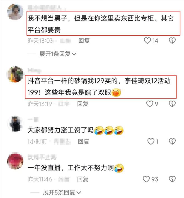This screenshot has width=184, height=198.
Task: Open first commenter's avatar profile
Action: [x=15, y=12]
